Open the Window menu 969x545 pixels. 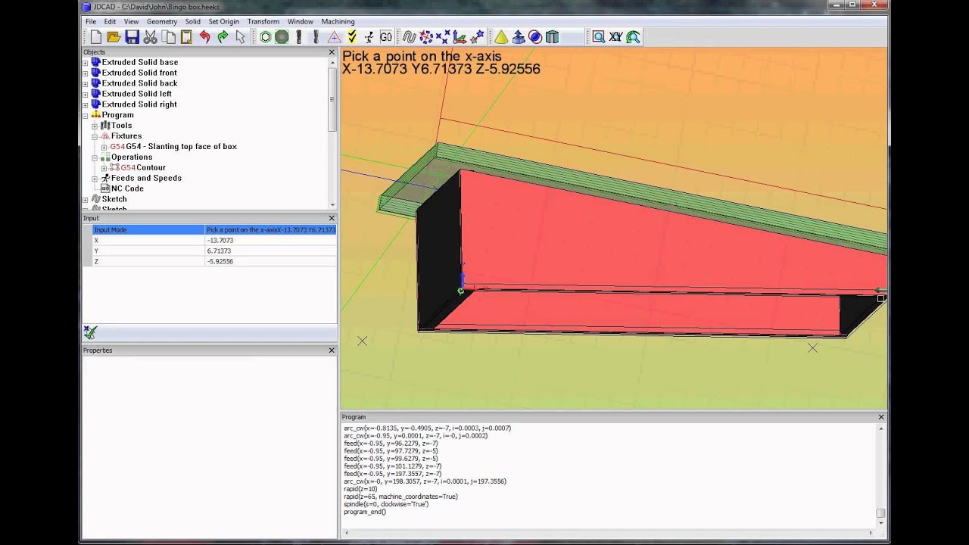(x=301, y=21)
